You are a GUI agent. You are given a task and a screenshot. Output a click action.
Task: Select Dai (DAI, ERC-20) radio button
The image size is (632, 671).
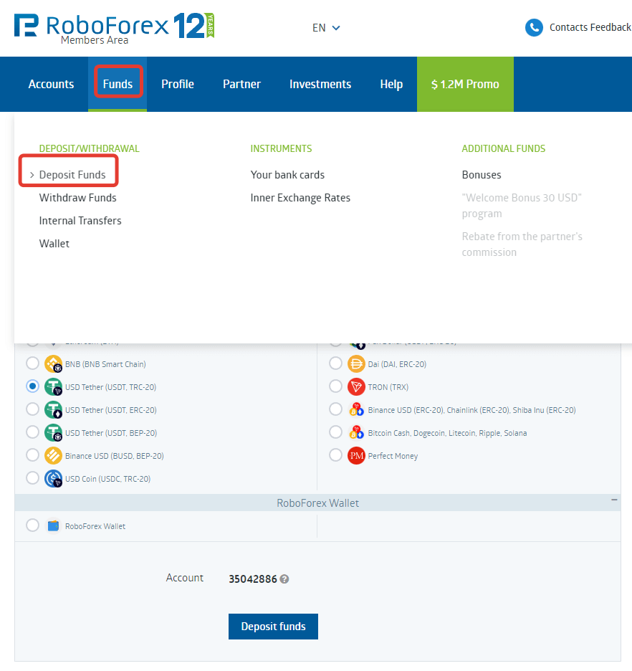(x=335, y=363)
